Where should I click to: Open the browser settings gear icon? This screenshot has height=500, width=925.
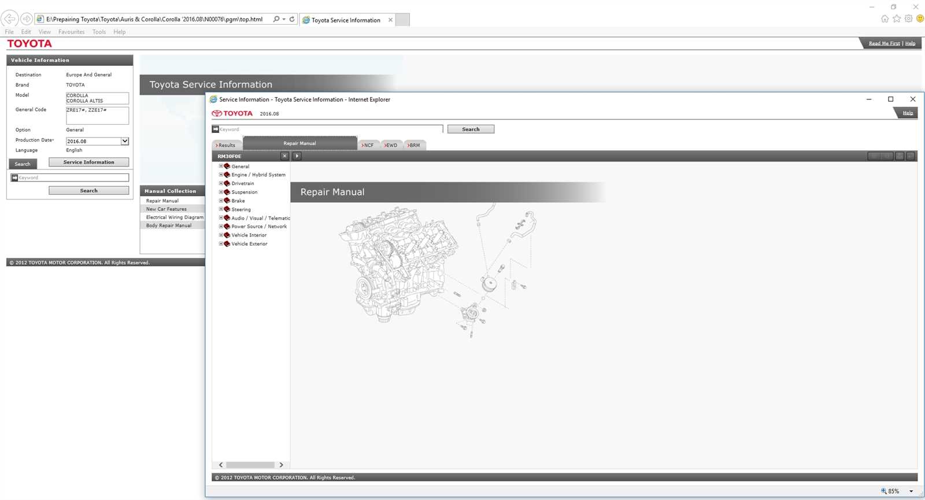[909, 19]
